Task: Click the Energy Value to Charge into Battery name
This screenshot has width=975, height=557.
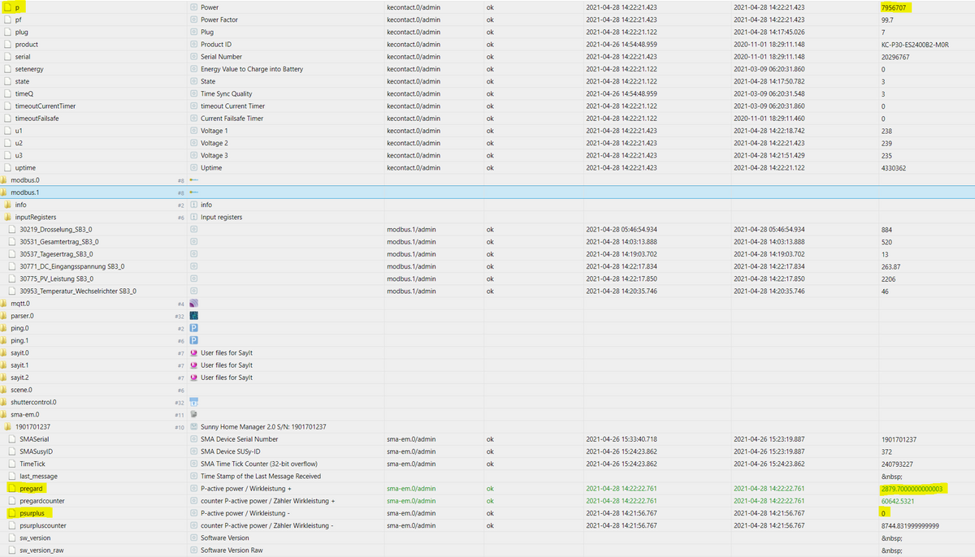Action: click(x=252, y=69)
